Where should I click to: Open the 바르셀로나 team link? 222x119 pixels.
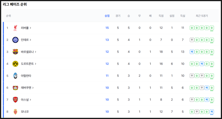(x=27, y=52)
